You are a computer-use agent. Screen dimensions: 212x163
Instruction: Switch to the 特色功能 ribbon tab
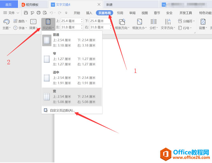click(205, 13)
